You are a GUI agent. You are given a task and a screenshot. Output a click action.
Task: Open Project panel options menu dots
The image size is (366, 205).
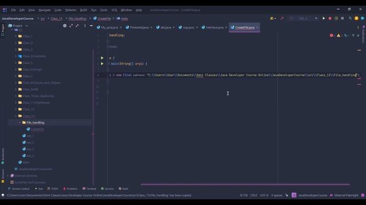85,26
